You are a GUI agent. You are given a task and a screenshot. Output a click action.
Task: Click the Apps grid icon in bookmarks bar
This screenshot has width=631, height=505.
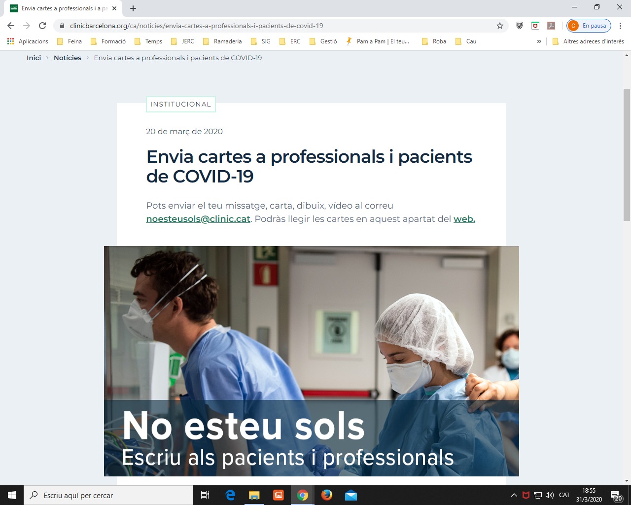click(11, 41)
